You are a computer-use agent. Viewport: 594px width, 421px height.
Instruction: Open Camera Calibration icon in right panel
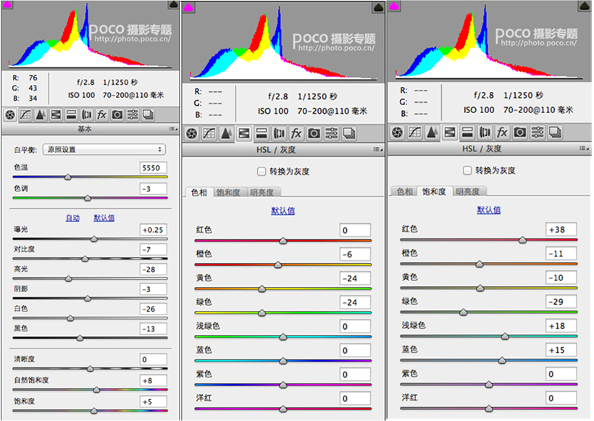[x=519, y=133]
